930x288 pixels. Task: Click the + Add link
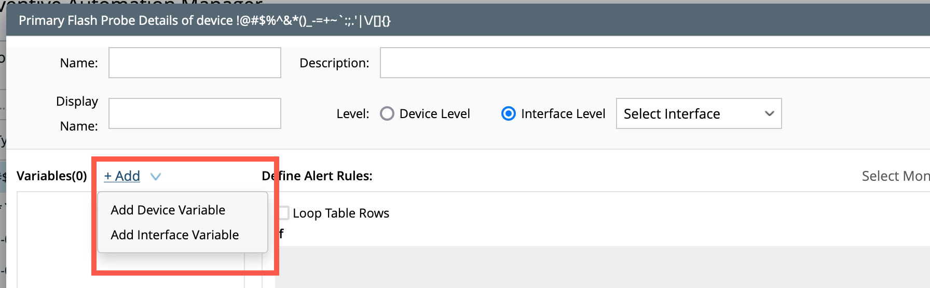[122, 176]
